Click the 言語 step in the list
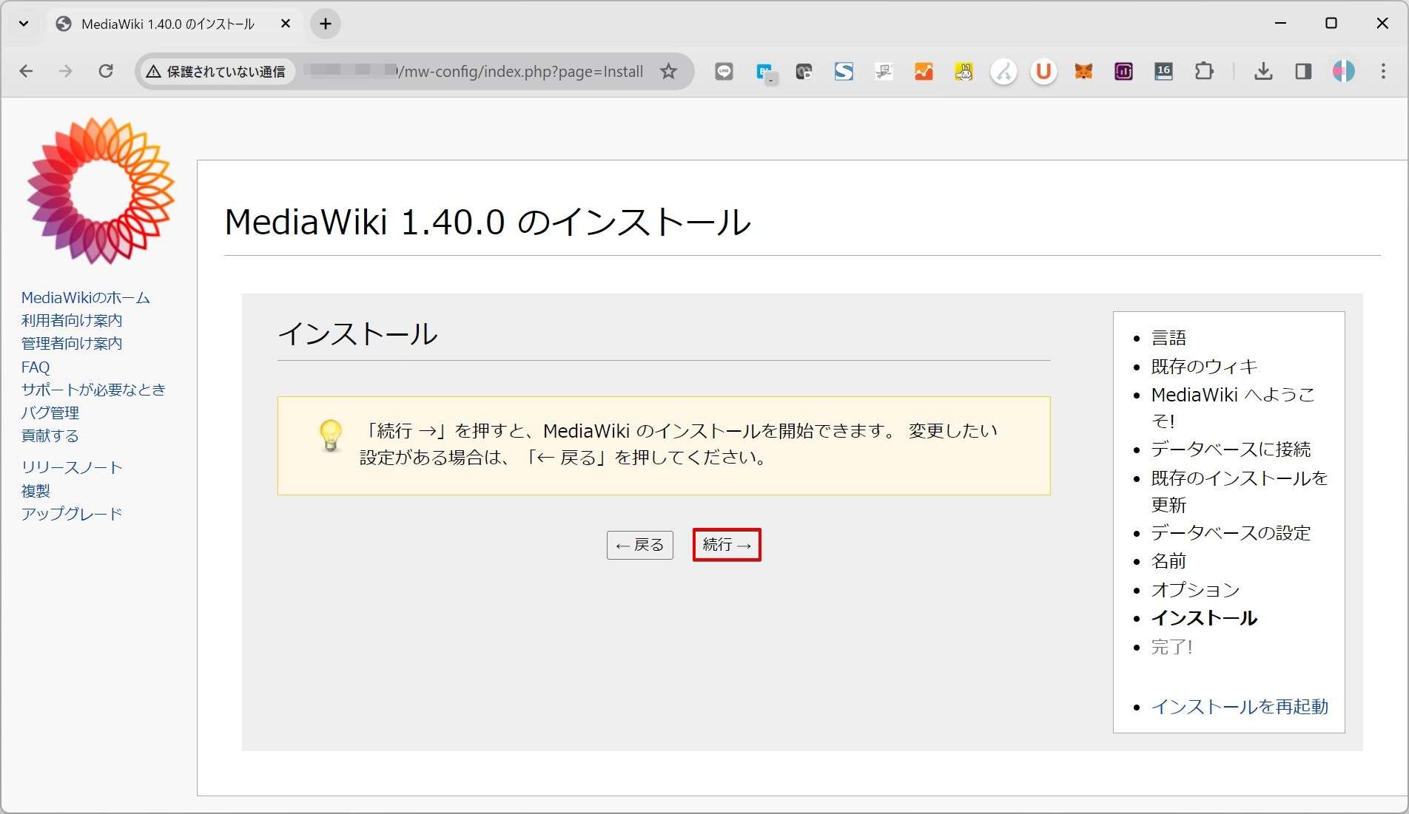1409x814 pixels. pos(1168,338)
